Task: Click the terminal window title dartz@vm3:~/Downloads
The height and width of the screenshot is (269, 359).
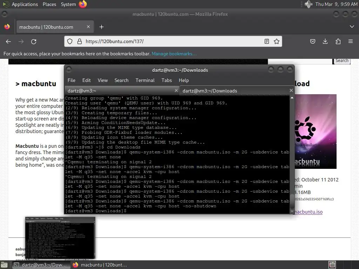Action: (180, 70)
